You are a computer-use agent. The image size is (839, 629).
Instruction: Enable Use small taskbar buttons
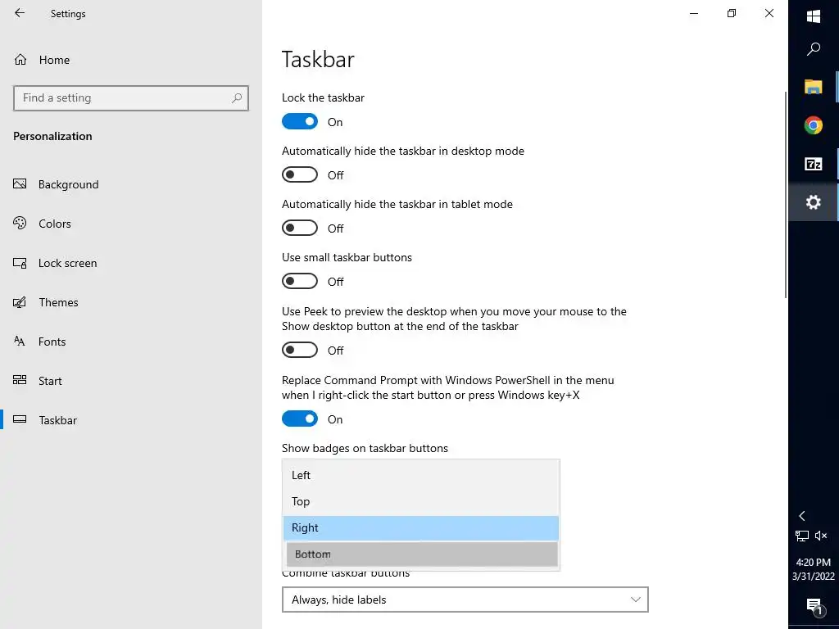click(300, 282)
